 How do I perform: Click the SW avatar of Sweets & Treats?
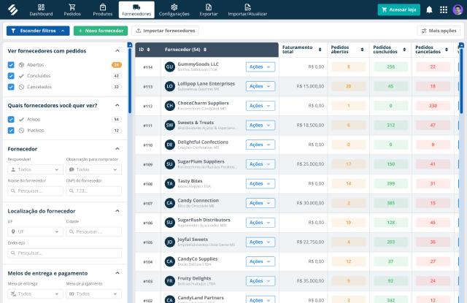169,125
